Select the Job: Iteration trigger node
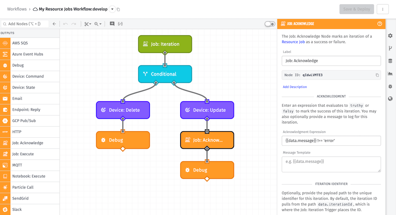The width and height of the screenshot is (396, 215). [x=165, y=44]
